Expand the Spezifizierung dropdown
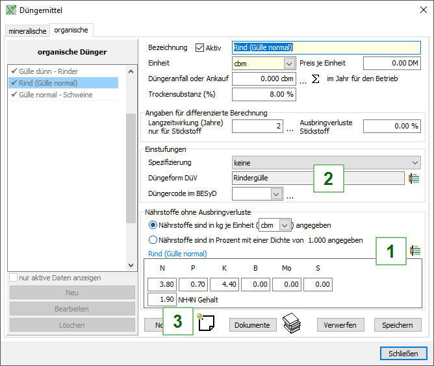The width and height of the screenshot is (434, 366). (x=415, y=163)
